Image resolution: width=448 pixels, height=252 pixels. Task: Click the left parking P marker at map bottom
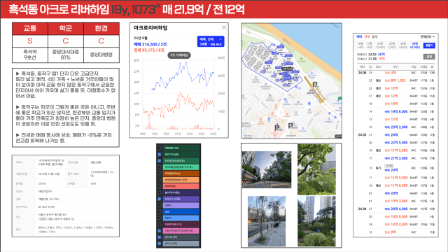point(276,127)
